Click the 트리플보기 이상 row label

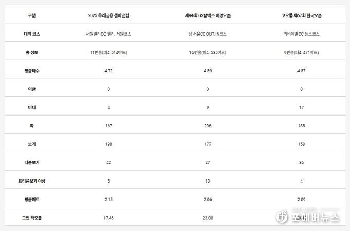(x=32, y=181)
